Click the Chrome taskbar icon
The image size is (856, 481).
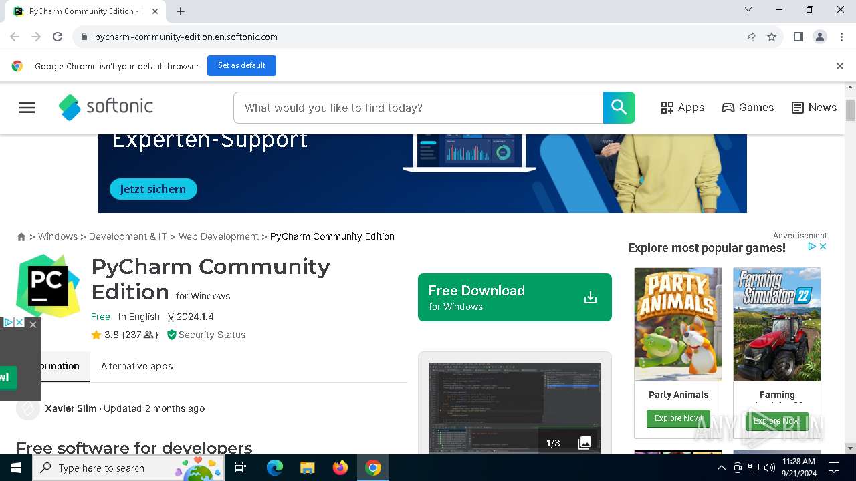tap(373, 468)
